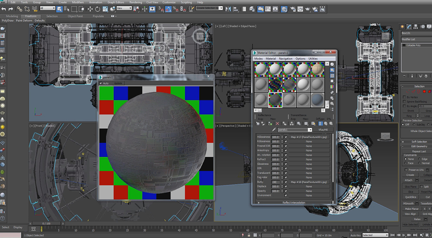The width and height of the screenshot is (432, 238).
Task: Open the View reference coordinate dropdown
Action: (125, 8)
